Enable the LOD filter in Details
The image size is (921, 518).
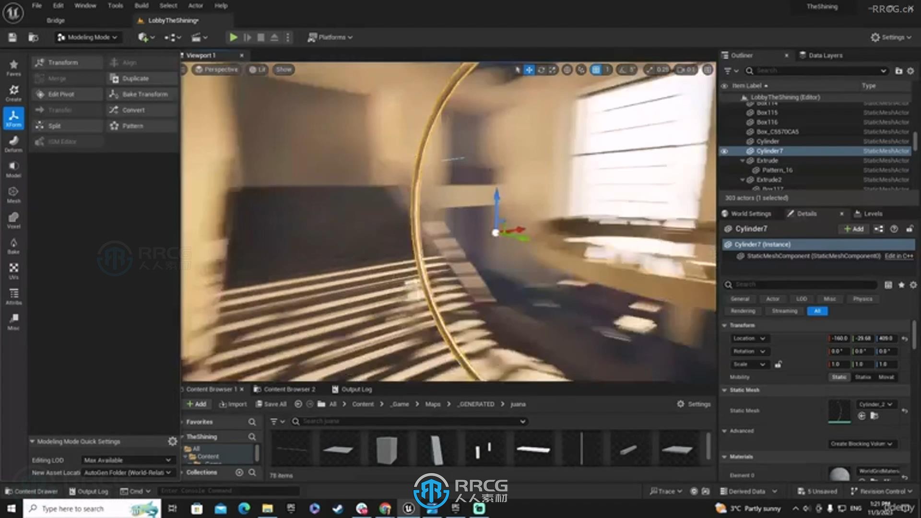(801, 299)
